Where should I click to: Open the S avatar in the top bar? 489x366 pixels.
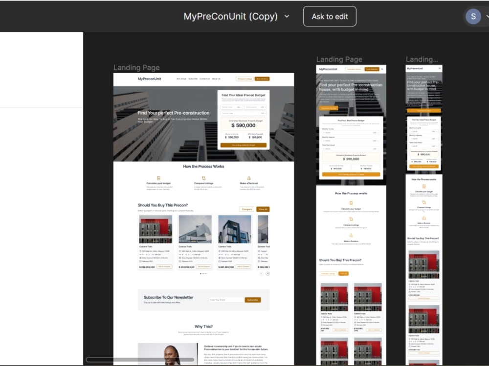[473, 16]
